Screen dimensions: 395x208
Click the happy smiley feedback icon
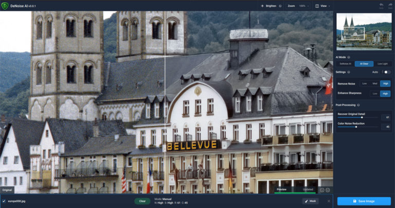click(x=322, y=189)
